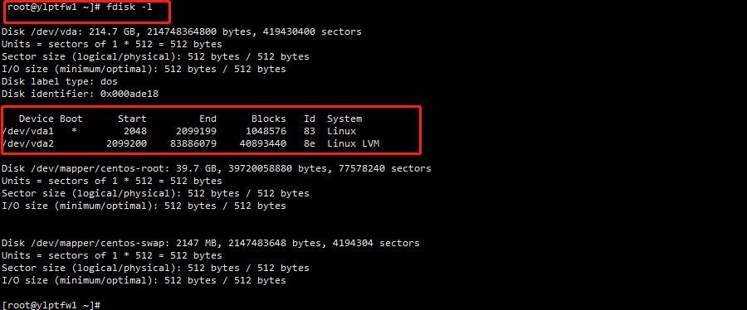Click the Disk identifier 0x000ade18 text
Image resolution: width=747 pixels, height=310 pixels.
[80, 94]
